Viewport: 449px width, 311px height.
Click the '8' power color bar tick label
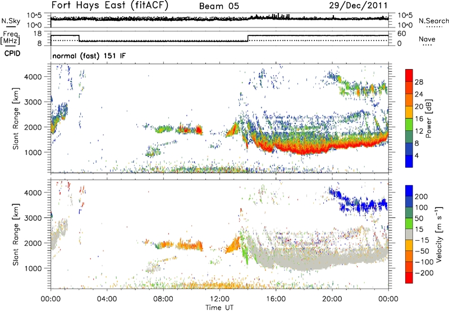[x=416, y=143]
